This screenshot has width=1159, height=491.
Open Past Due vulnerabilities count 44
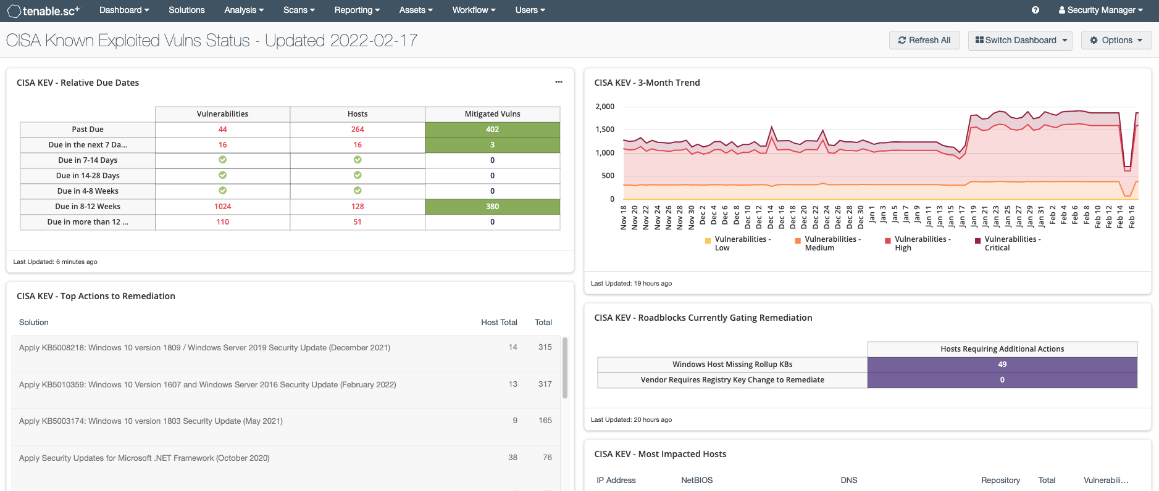(222, 130)
